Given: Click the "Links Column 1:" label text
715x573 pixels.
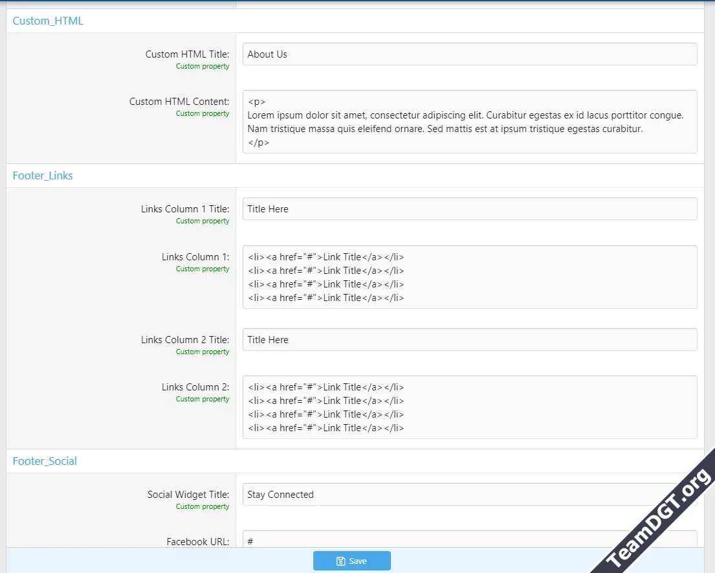Looking at the screenshot, I should pos(195,257).
